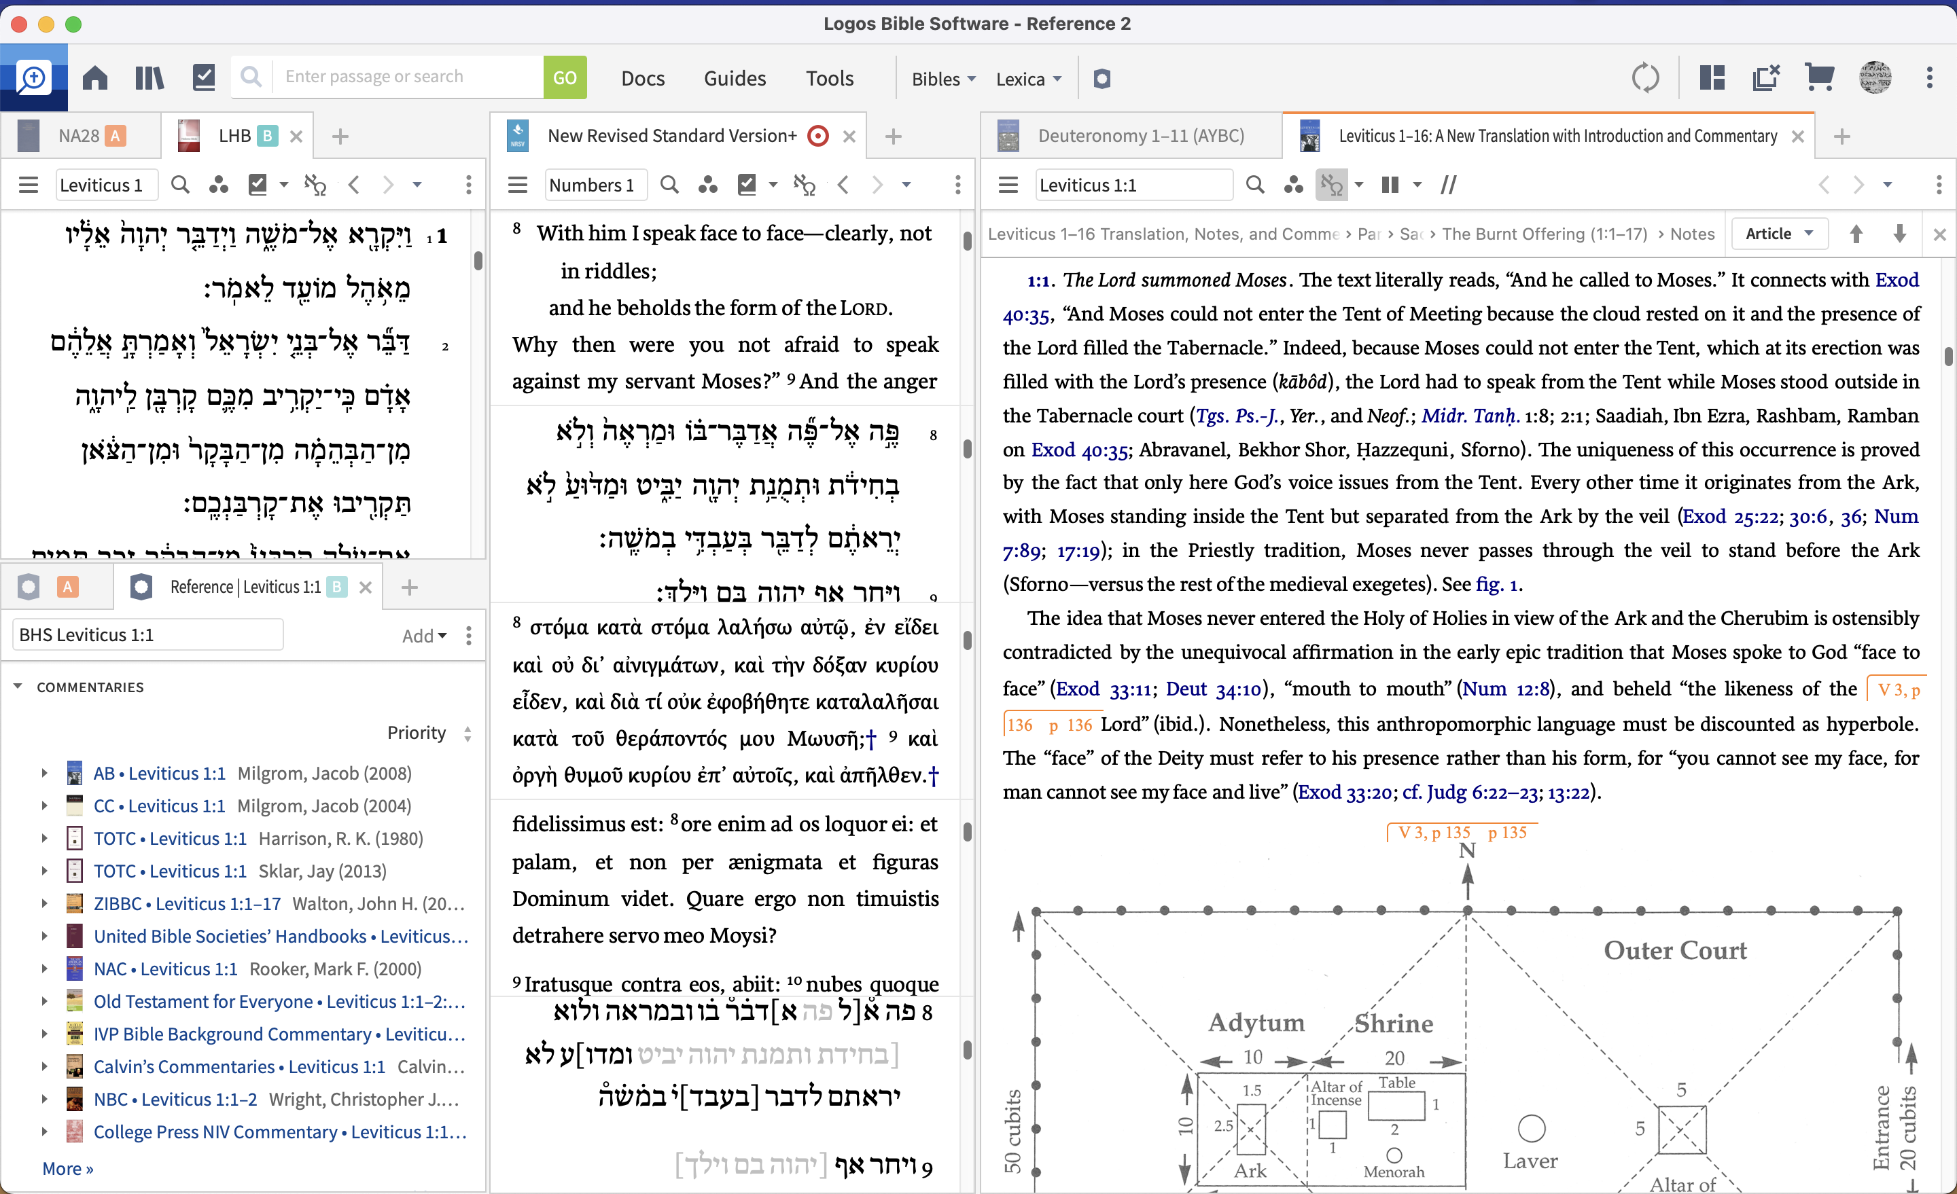Toggle link set B on Reference Leviticus tab

tap(338, 587)
